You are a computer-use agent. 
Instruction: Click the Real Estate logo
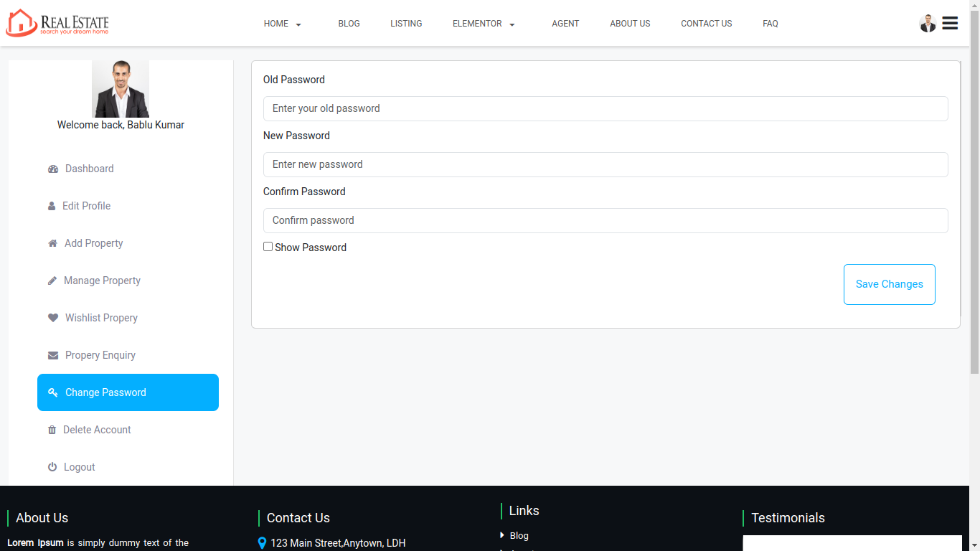click(57, 23)
